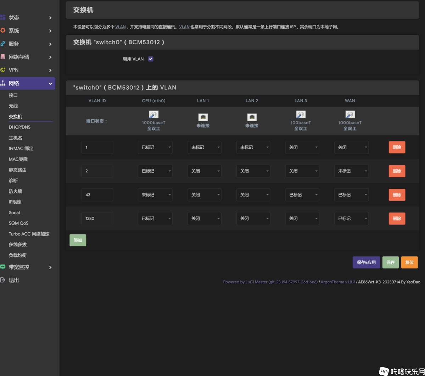Open VLAN 43 WAN dropdown
425x376 pixels.
point(351,195)
